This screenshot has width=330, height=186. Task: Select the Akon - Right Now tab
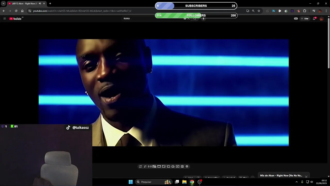[25, 4]
